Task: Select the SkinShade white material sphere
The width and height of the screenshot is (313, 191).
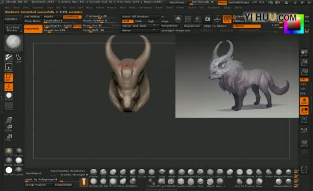Action: pos(18,161)
